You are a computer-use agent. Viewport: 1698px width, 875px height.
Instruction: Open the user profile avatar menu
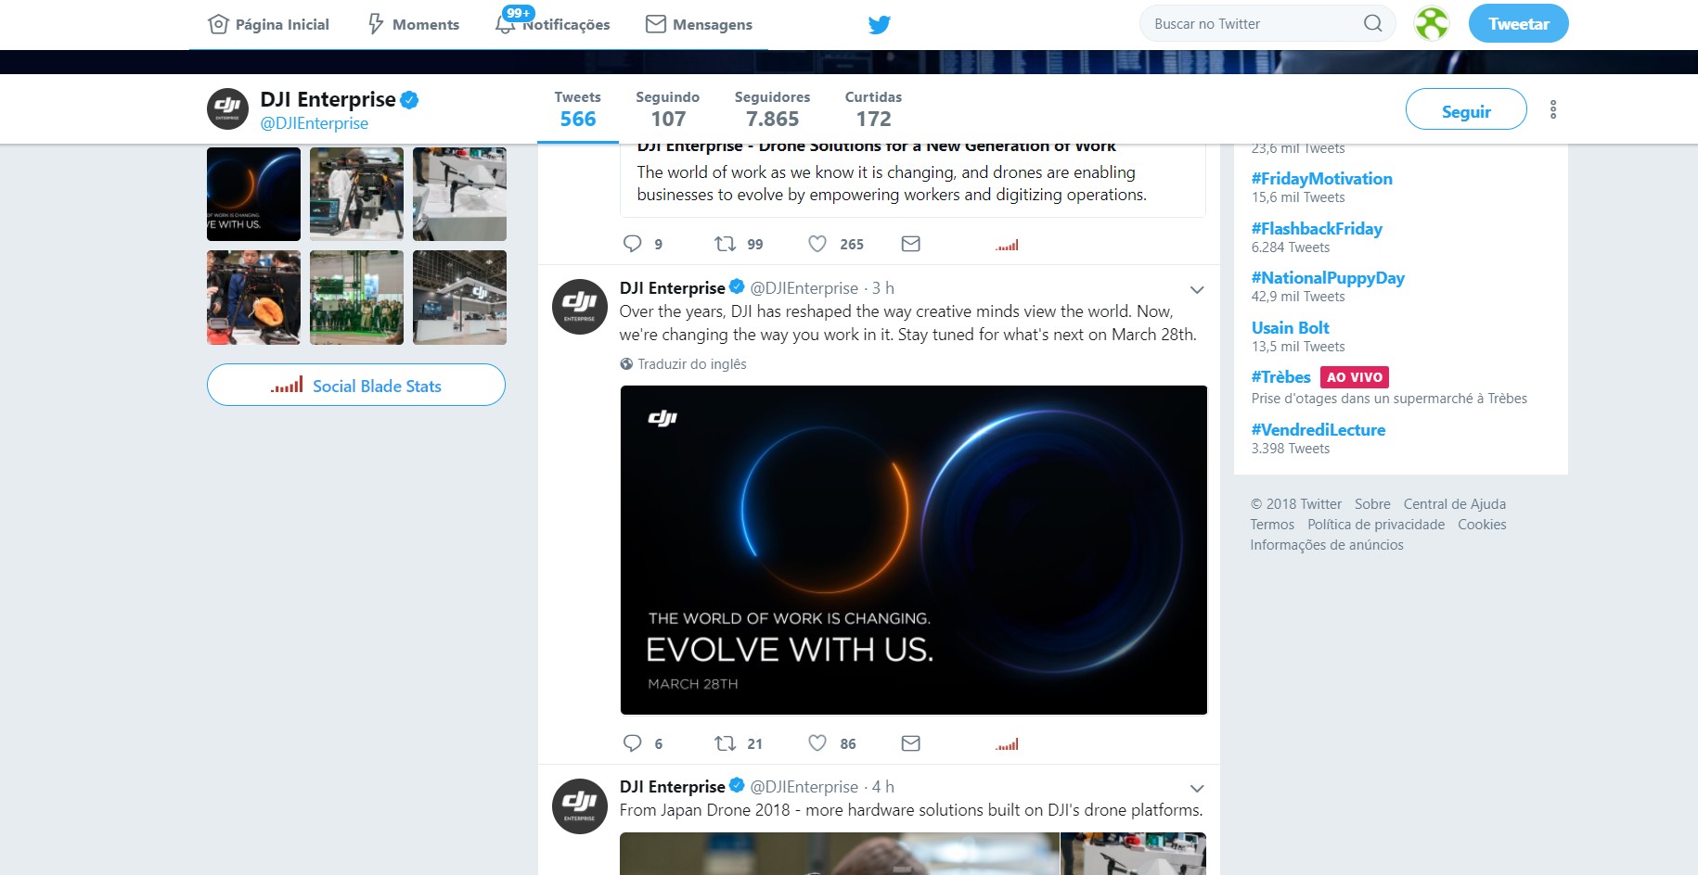1432,24
